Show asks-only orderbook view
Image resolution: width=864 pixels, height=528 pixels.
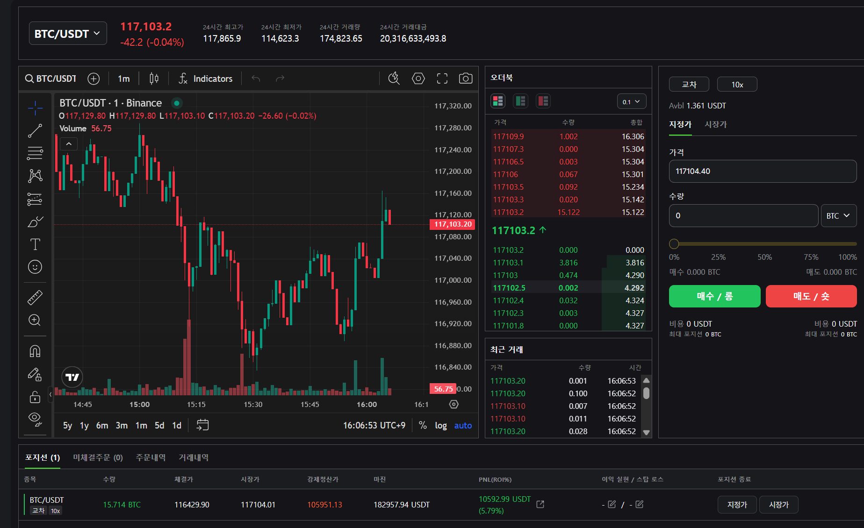(543, 101)
